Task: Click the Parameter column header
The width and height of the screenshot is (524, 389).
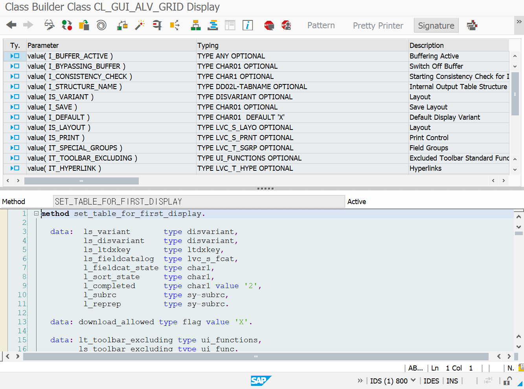Action: [x=111, y=46]
